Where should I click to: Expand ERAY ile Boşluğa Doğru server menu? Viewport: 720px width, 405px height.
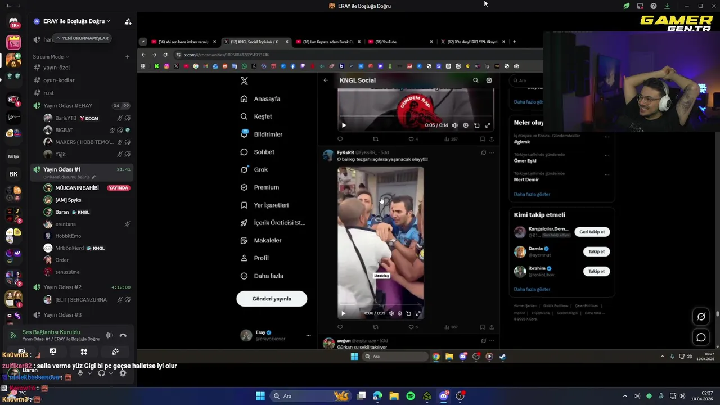76,21
